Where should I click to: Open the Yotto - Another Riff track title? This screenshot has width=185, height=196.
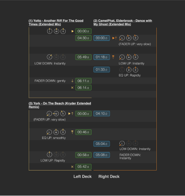tap(56, 22)
